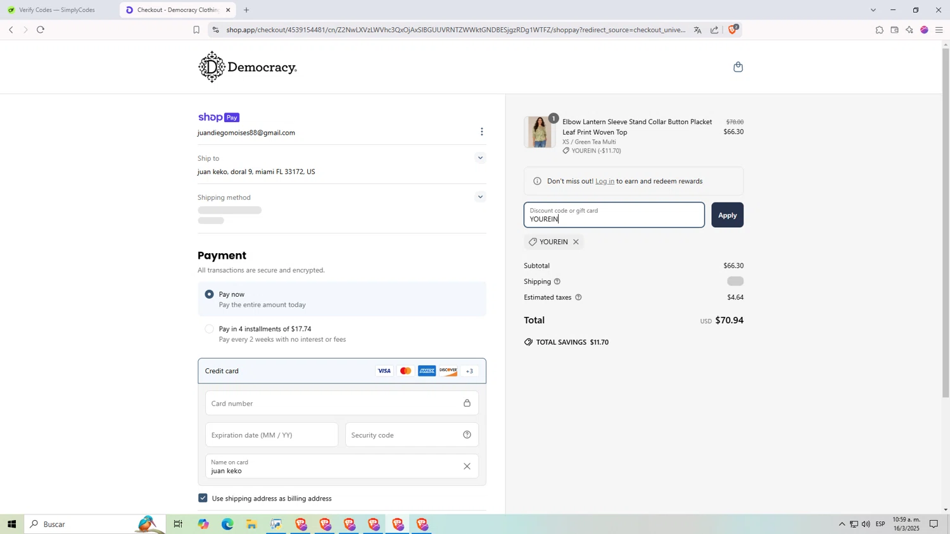
Task: Open the Brave Shields icon
Action: [733, 29]
